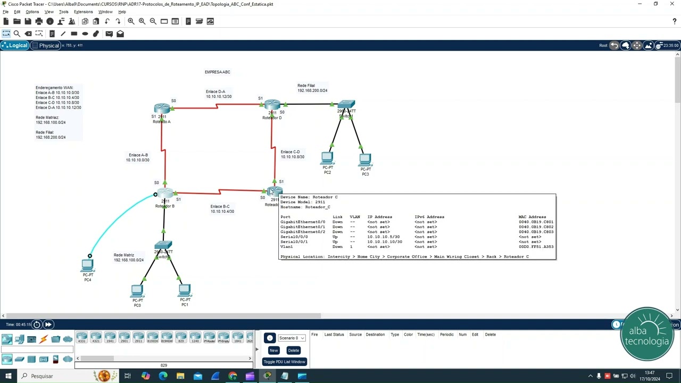
Task: Open the File menu
Action: 5,12
